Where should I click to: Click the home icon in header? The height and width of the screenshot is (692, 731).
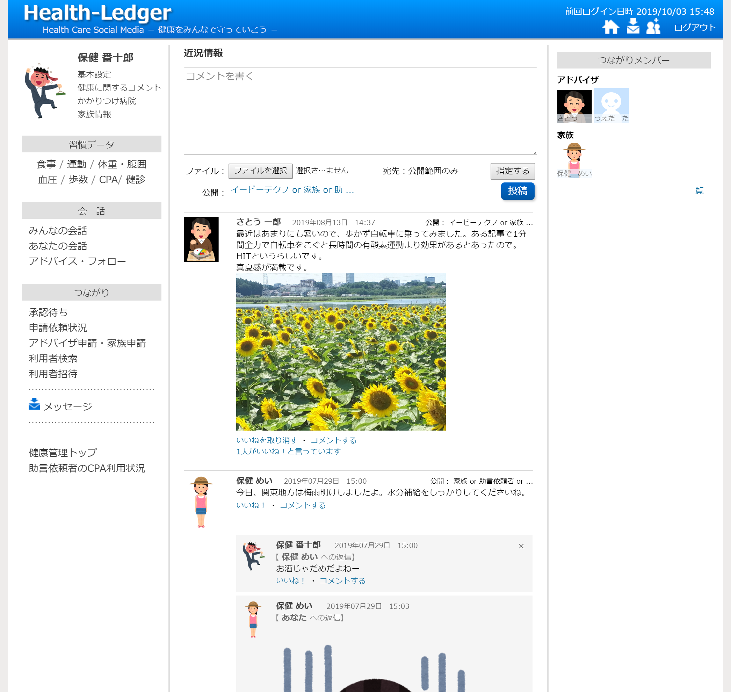pos(610,27)
